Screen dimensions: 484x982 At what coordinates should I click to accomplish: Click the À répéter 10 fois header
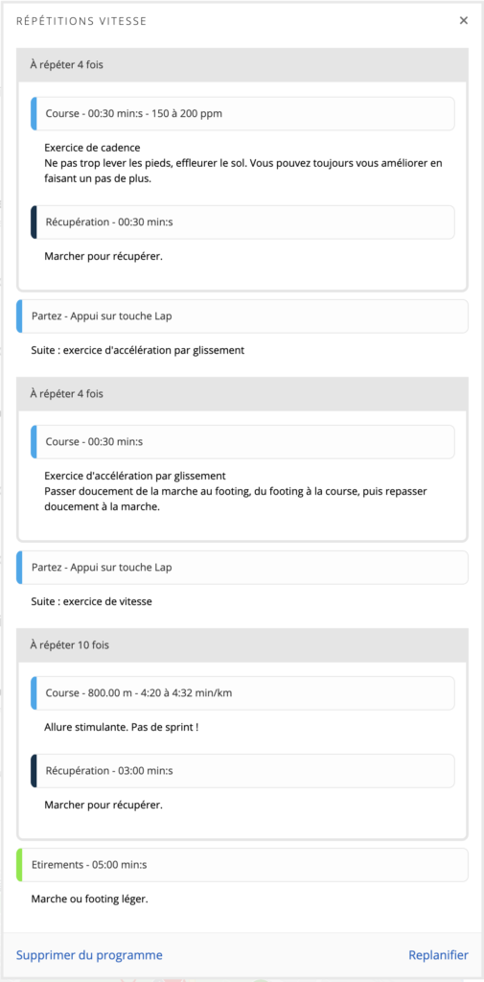coord(242,645)
